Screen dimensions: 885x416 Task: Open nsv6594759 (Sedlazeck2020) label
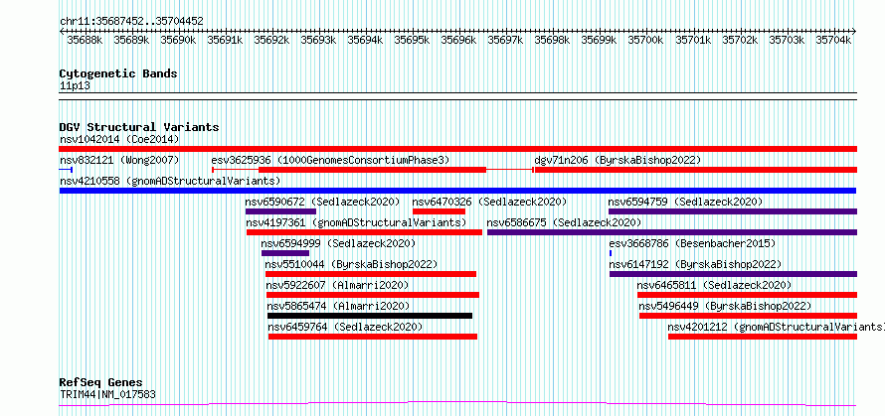(x=685, y=202)
